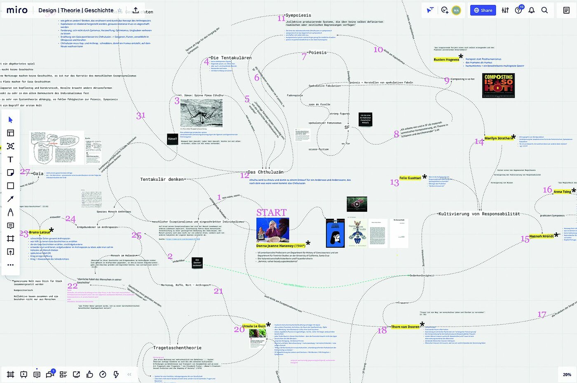Open the timer
This screenshot has height=383, width=577.
tap(103, 374)
